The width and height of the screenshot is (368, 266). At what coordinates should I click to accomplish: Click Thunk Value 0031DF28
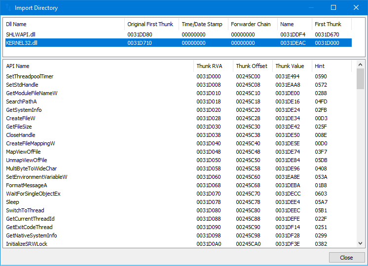tap(288, 236)
